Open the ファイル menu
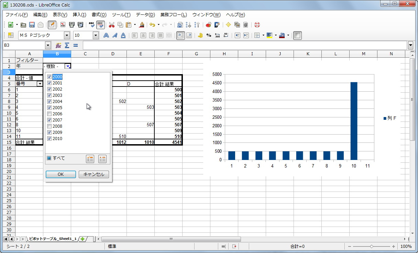Viewport: 418px width, 253px height. pyautogui.click(x=16, y=15)
